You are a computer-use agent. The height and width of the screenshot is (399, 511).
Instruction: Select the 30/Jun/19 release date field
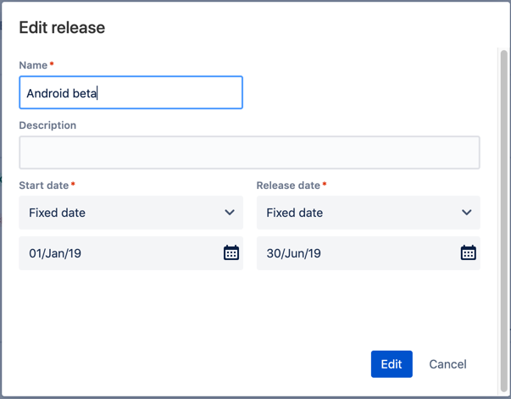(369, 253)
